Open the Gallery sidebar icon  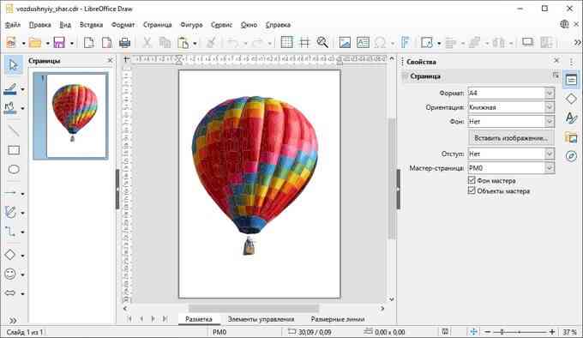point(571,137)
